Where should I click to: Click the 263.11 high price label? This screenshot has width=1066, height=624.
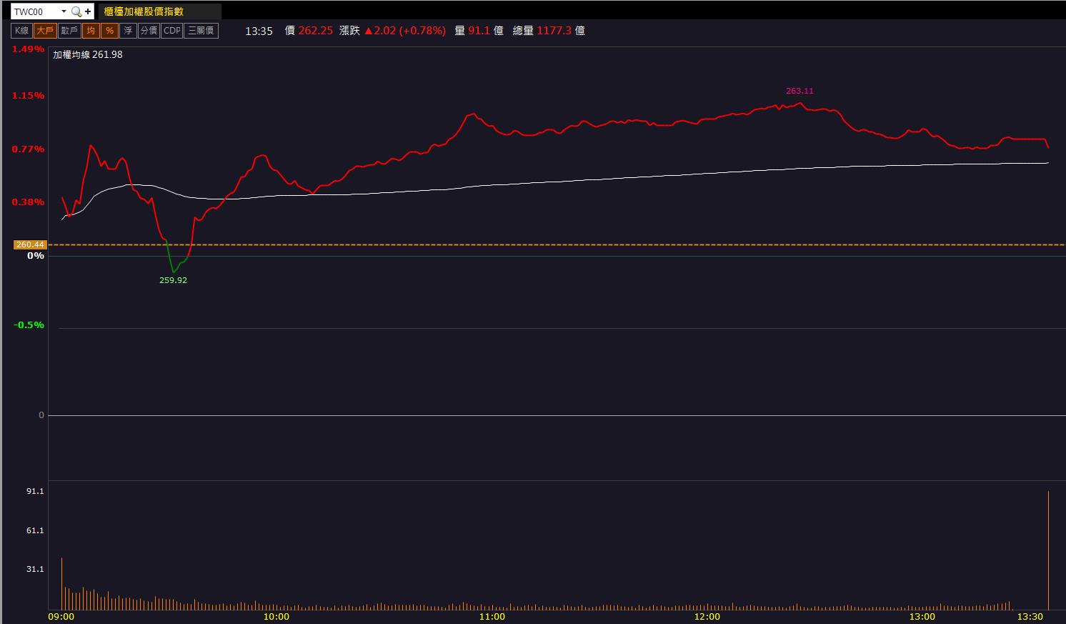pyautogui.click(x=799, y=91)
